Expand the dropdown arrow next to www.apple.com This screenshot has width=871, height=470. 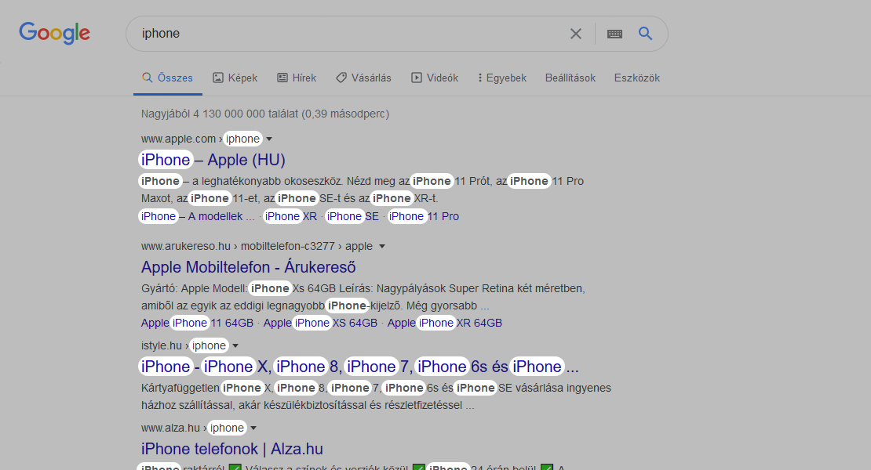point(269,139)
